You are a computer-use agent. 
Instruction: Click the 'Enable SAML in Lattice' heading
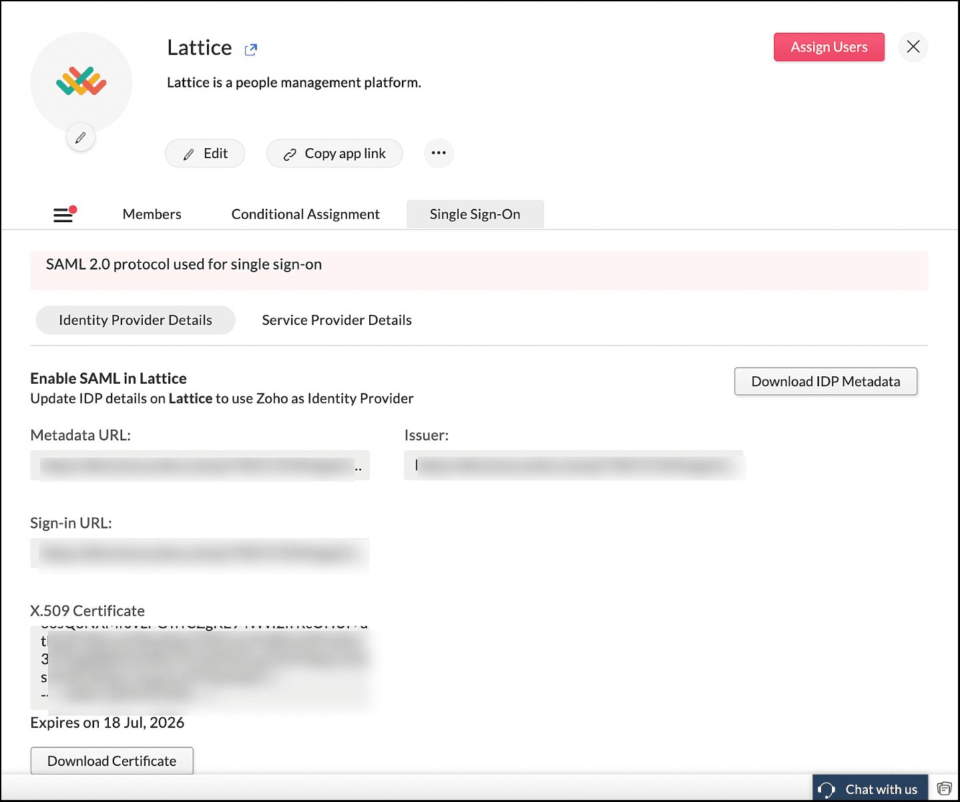109,378
